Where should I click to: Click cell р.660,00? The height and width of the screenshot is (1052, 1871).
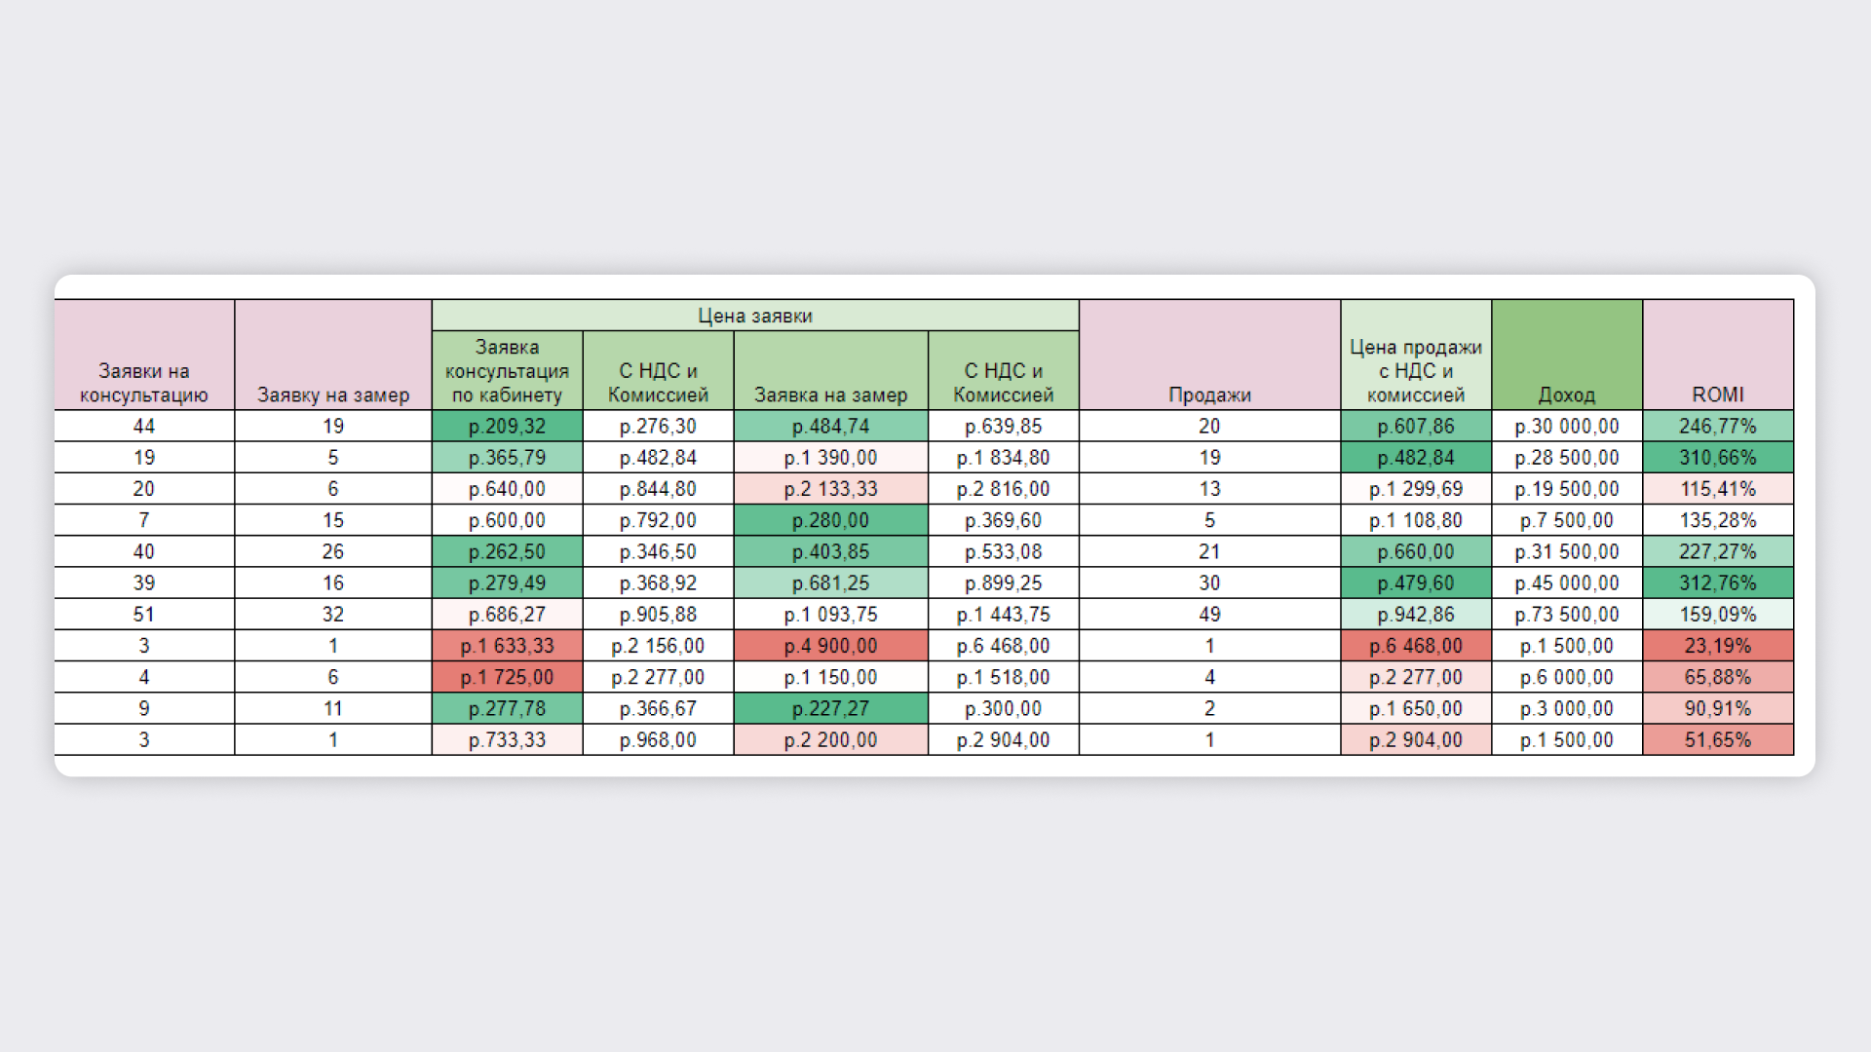(x=1416, y=551)
